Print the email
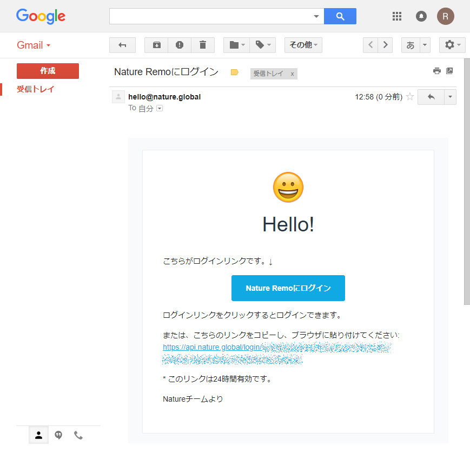 (x=436, y=71)
